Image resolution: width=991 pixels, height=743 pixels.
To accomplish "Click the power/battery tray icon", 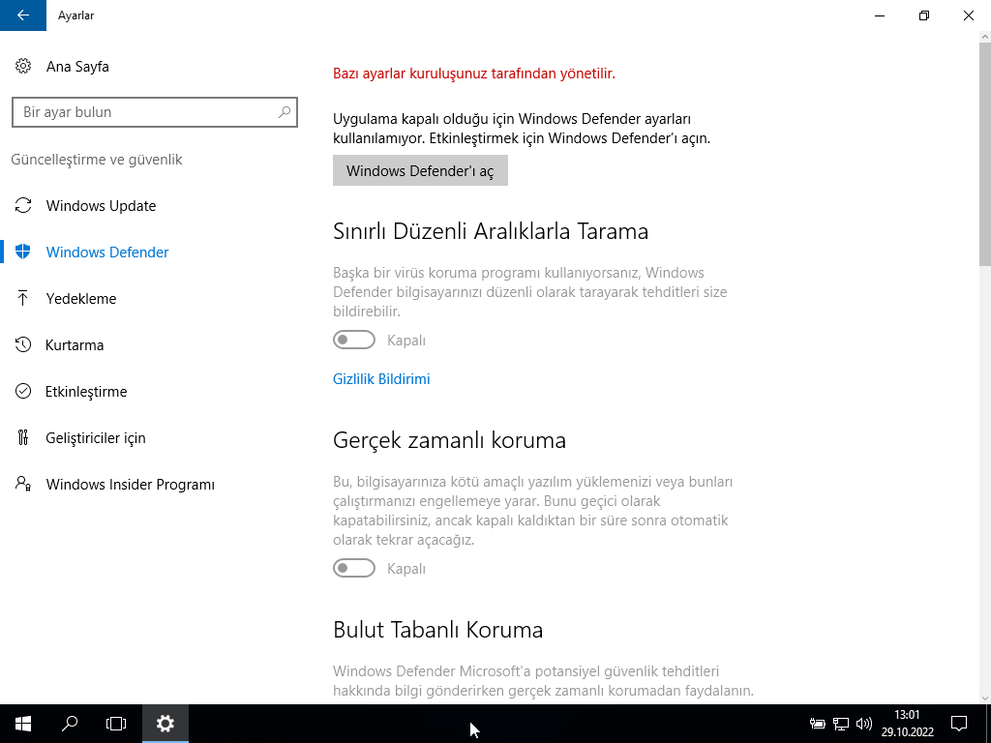I will tap(817, 724).
